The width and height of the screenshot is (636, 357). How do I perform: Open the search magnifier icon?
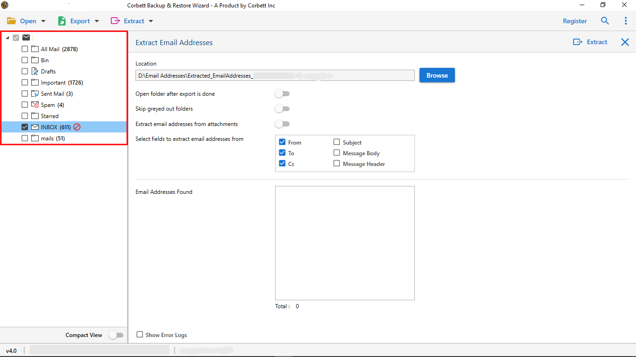(605, 21)
